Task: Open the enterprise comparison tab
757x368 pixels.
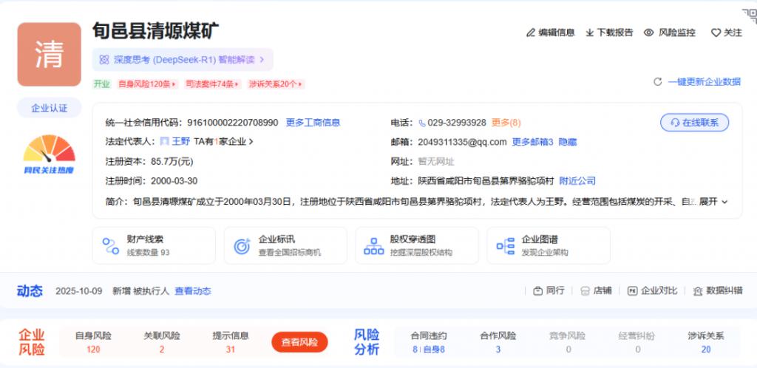Action: point(652,290)
